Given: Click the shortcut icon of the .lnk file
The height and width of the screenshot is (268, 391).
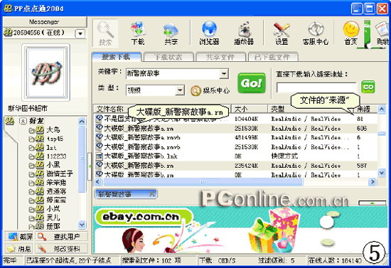Looking at the screenshot, I should [x=99, y=156].
